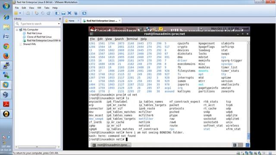
Task: Launch terminal from GNOME panel icon
Action: 141,28
